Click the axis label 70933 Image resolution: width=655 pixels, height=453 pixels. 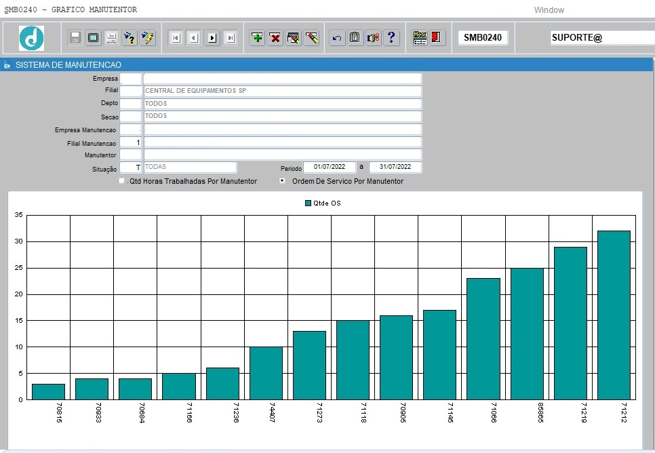tap(98, 412)
